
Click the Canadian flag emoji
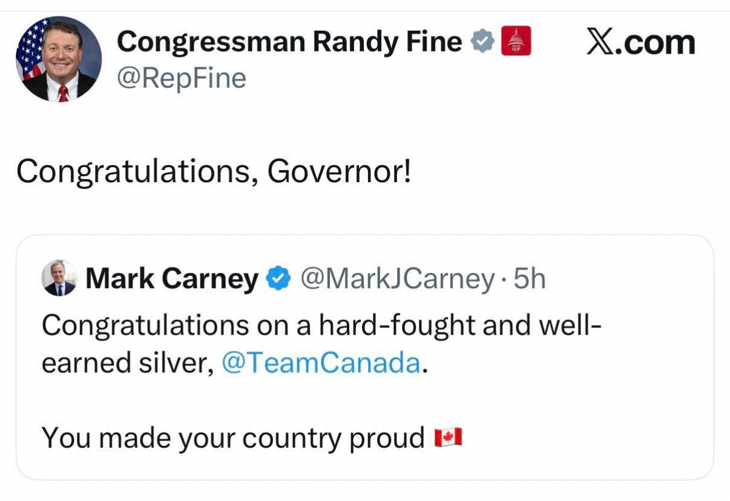[448, 437]
